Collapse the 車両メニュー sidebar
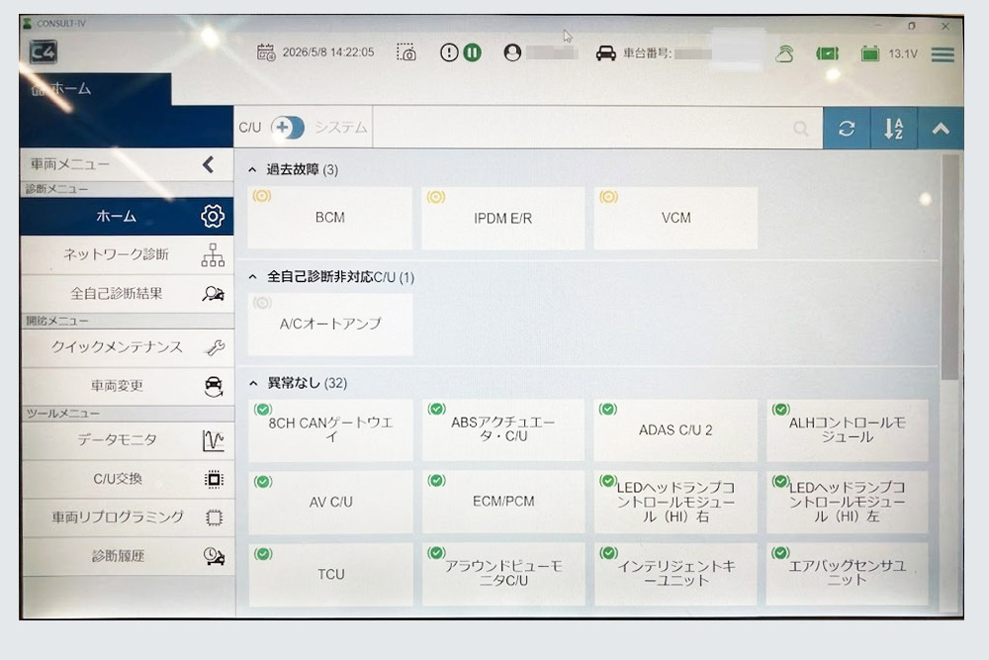Viewport: 989px width, 660px height. pos(208,164)
